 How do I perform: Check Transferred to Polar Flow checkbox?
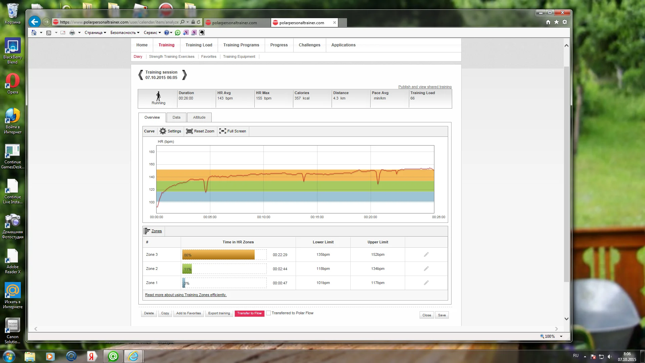point(268,313)
